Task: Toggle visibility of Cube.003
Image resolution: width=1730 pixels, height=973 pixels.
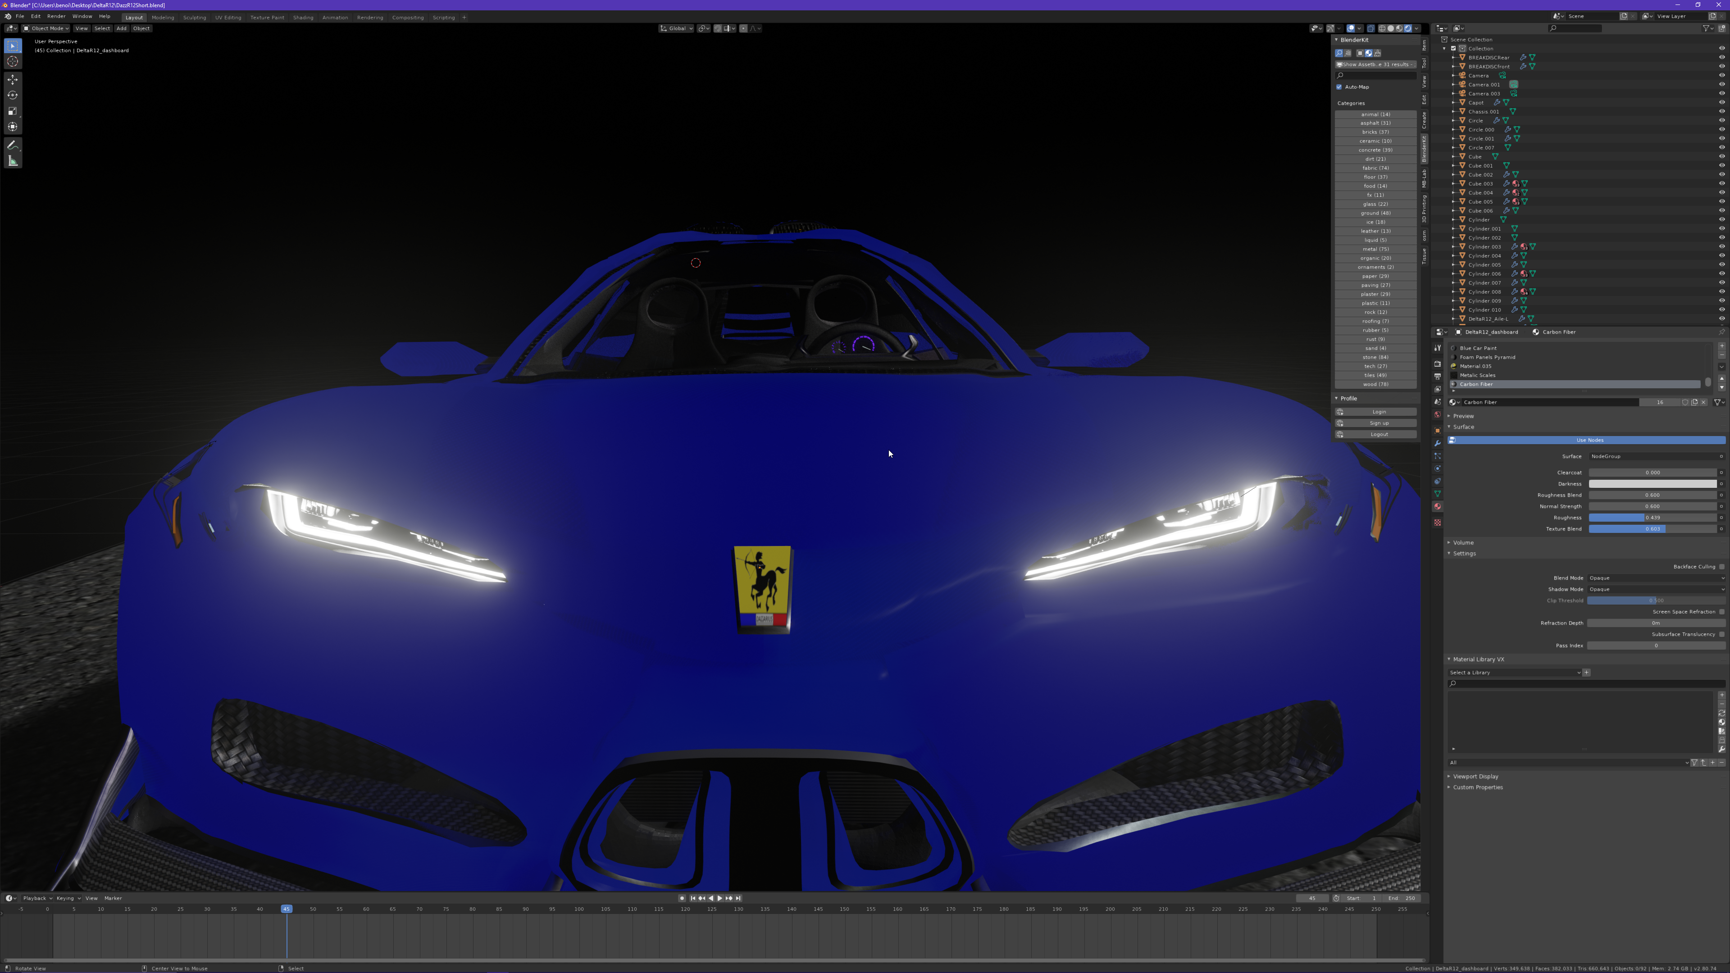Action: click(x=1722, y=183)
